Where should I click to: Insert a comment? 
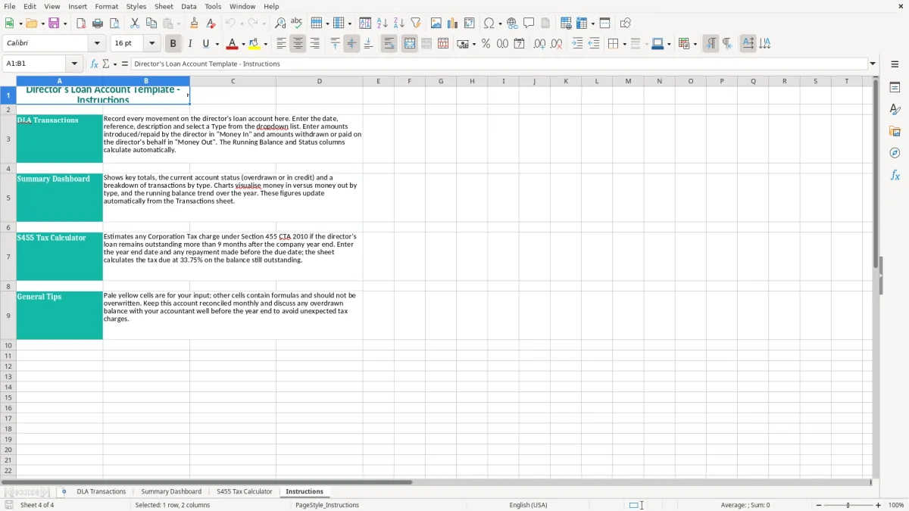click(529, 23)
